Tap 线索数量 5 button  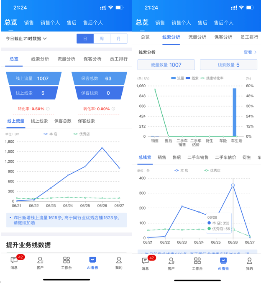tap(228, 65)
